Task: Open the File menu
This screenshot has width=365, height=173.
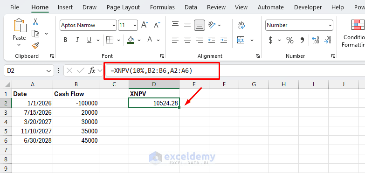Action: (x=14, y=7)
